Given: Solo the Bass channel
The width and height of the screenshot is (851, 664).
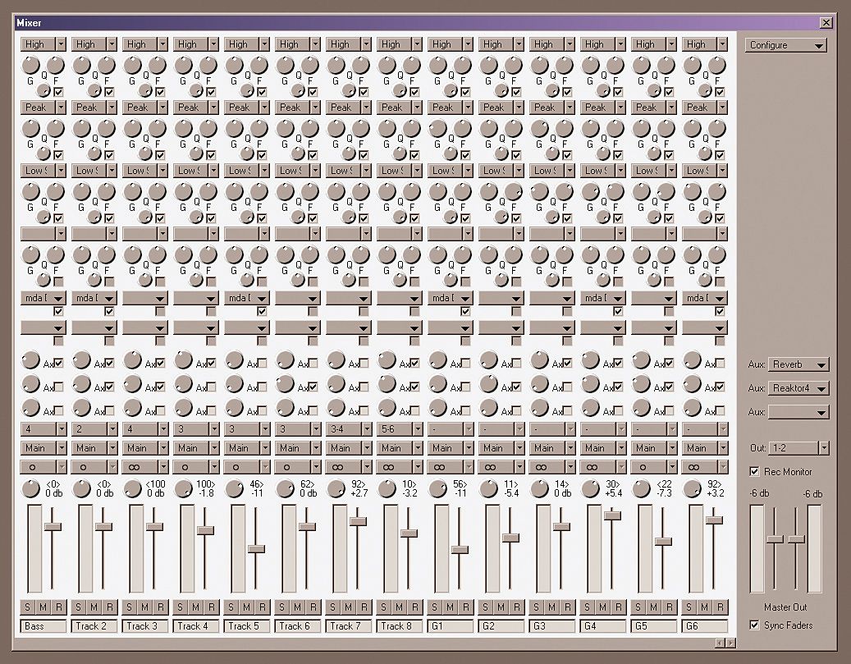Looking at the screenshot, I should 28,607.
